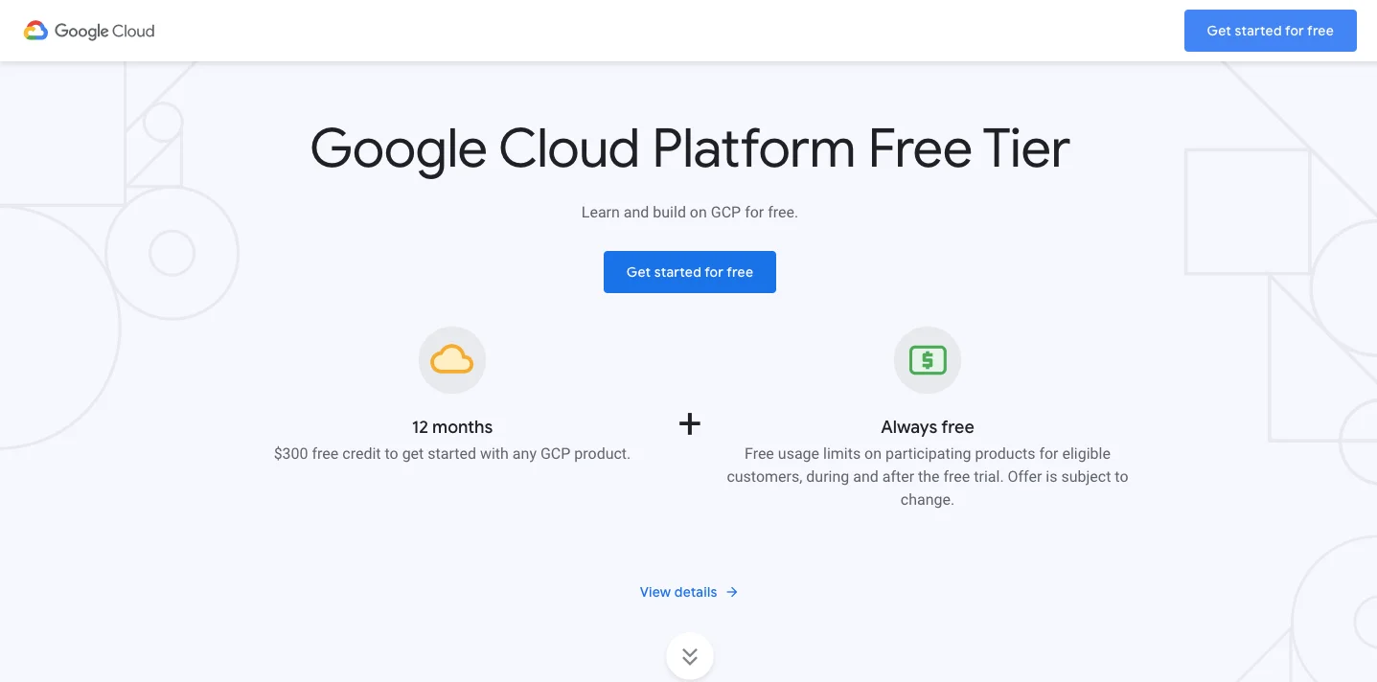Click the double chevron scroll-down button
Image resolution: width=1377 pixels, height=682 pixels.
tap(690, 656)
